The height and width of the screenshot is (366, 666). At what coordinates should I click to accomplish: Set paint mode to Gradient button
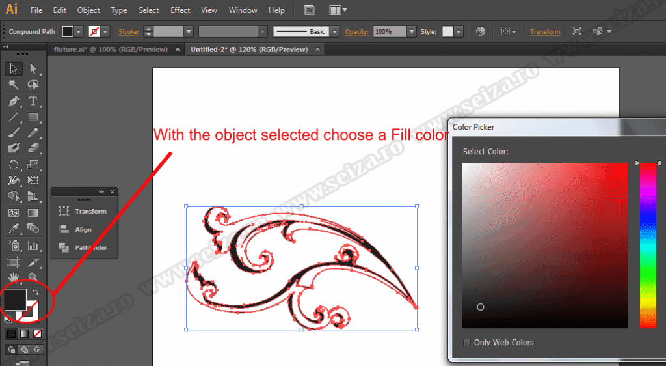[x=24, y=333]
